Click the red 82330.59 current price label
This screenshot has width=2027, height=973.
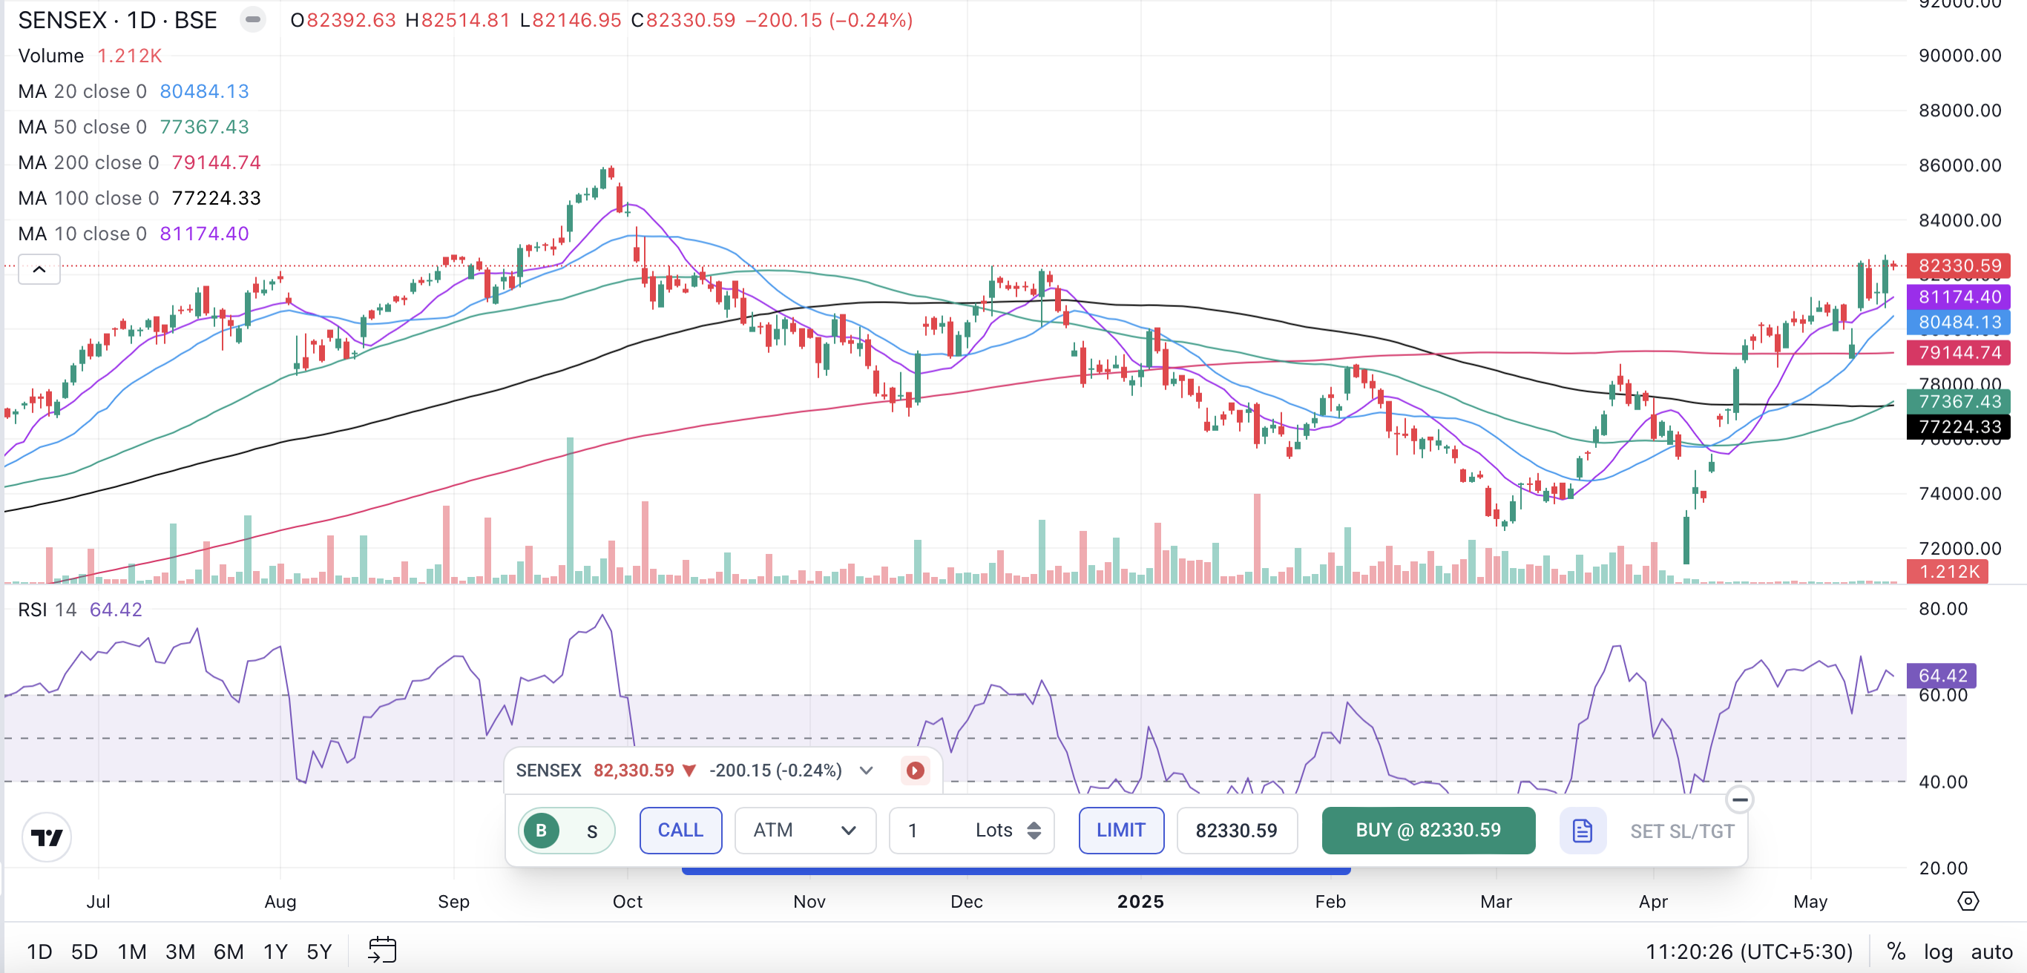click(x=1959, y=265)
